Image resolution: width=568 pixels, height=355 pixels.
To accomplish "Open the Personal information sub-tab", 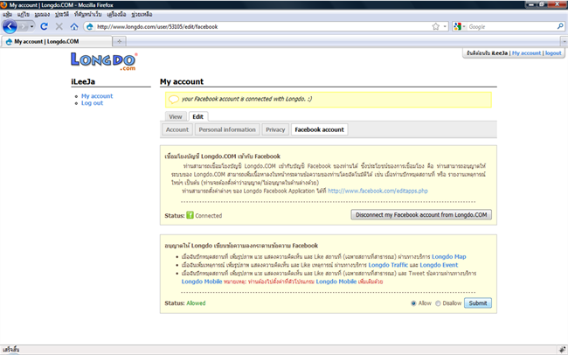I will click(227, 129).
